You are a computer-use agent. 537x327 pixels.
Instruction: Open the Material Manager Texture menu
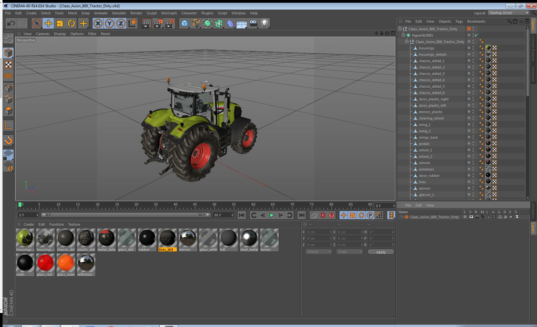coord(74,224)
